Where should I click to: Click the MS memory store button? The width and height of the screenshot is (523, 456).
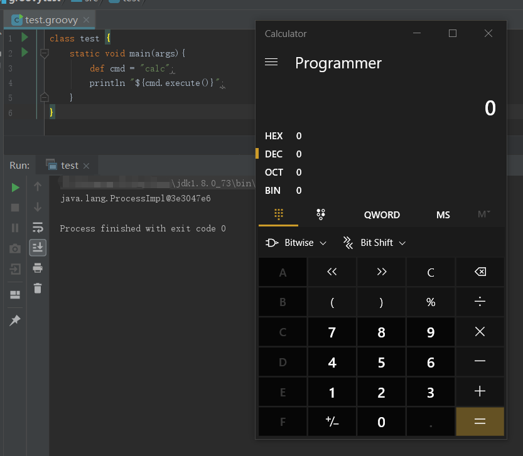pos(443,215)
